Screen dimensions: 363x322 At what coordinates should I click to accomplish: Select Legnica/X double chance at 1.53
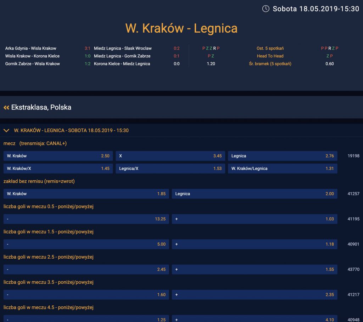click(x=170, y=169)
